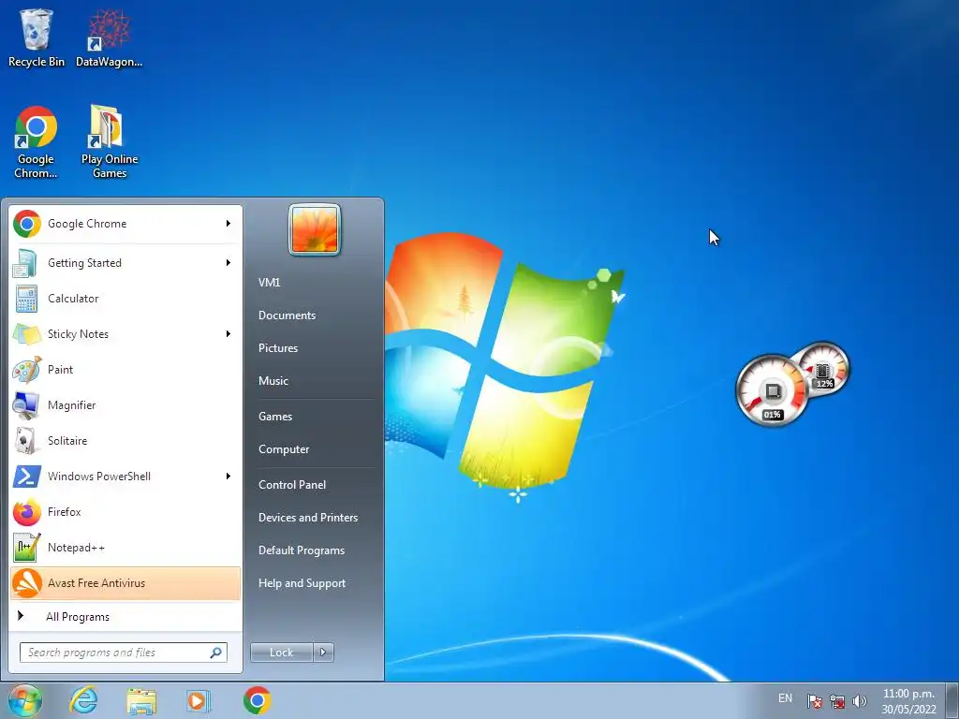Open the Magnifier icon

(x=27, y=404)
